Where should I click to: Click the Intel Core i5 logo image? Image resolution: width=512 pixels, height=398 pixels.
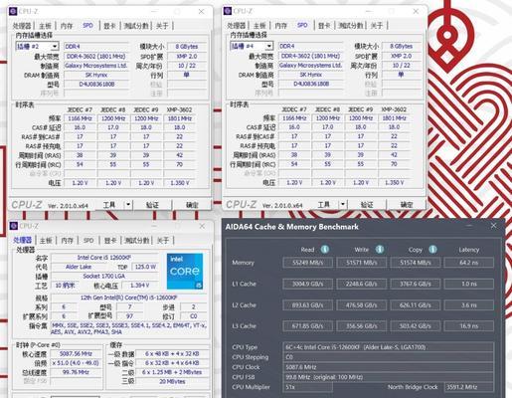[185, 271]
